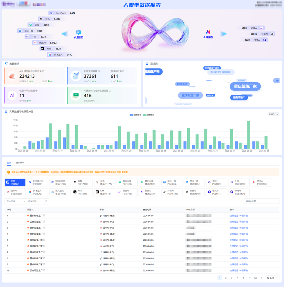Click the 纳米AI icon in top banner
This screenshot has width=284, height=287.
pyautogui.click(x=35, y=43)
